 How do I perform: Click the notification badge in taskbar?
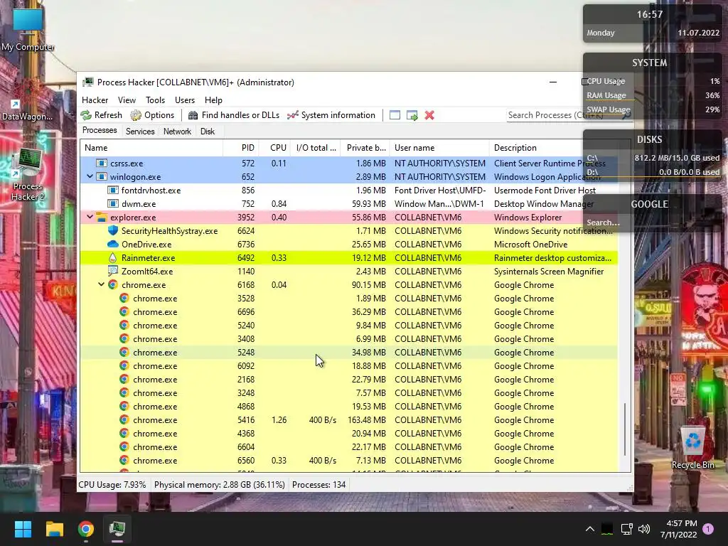[708, 528]
